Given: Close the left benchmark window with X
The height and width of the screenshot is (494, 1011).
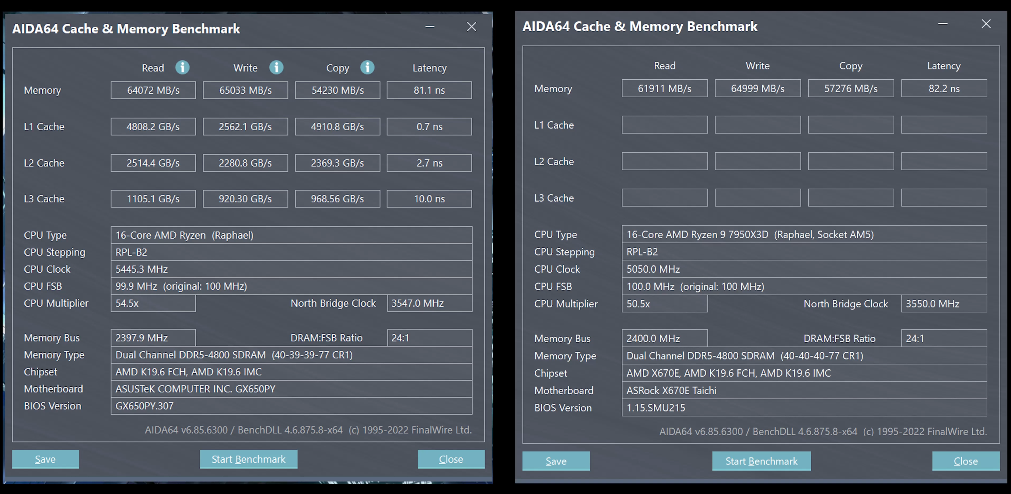Looking at the screenshot, I should click(x=471, y=27).
